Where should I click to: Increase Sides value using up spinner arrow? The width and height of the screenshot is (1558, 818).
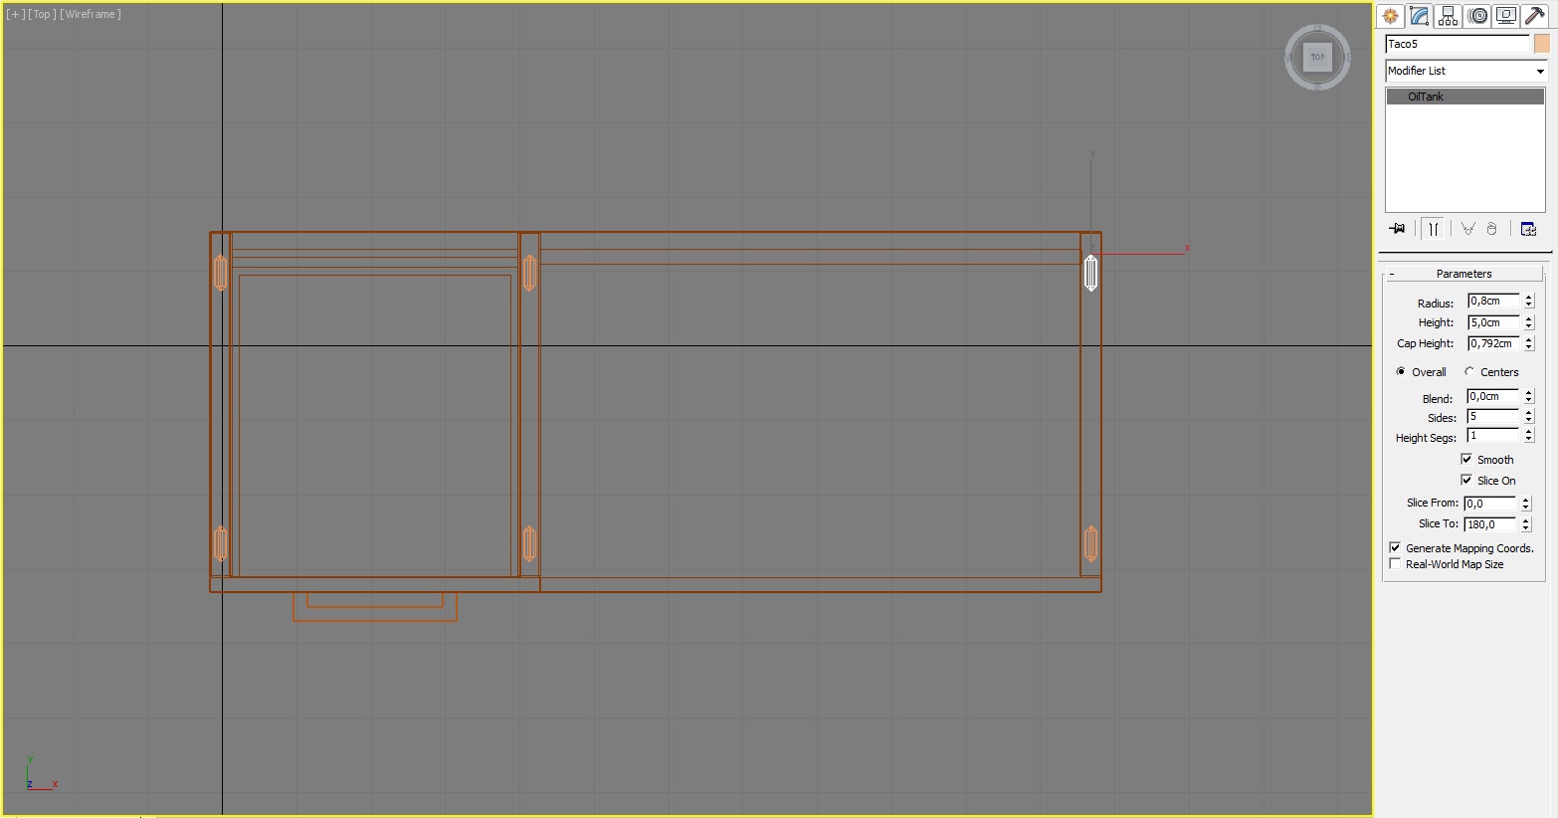(1529, 412)
